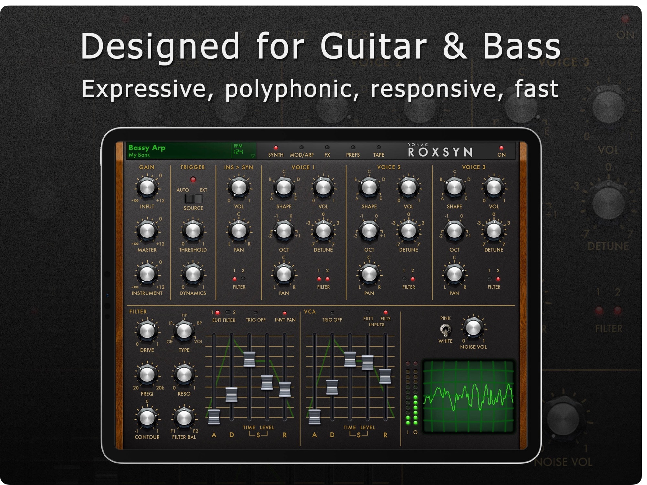
Task: Click the green oscilloscope waveform display
Action: pos(469,397)
